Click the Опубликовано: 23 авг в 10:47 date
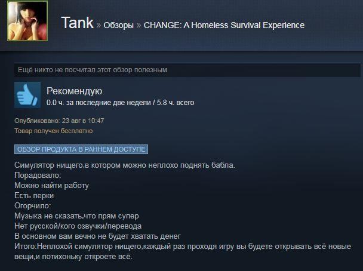 59,121
